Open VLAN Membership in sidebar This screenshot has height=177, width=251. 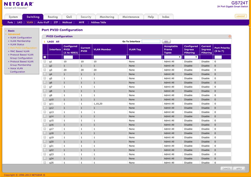[x=20, y=41]
